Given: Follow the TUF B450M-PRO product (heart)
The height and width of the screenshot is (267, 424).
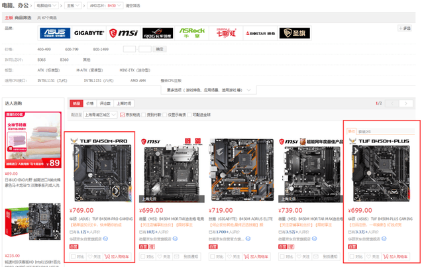Looking at the screenshot, I should point(94,256).
